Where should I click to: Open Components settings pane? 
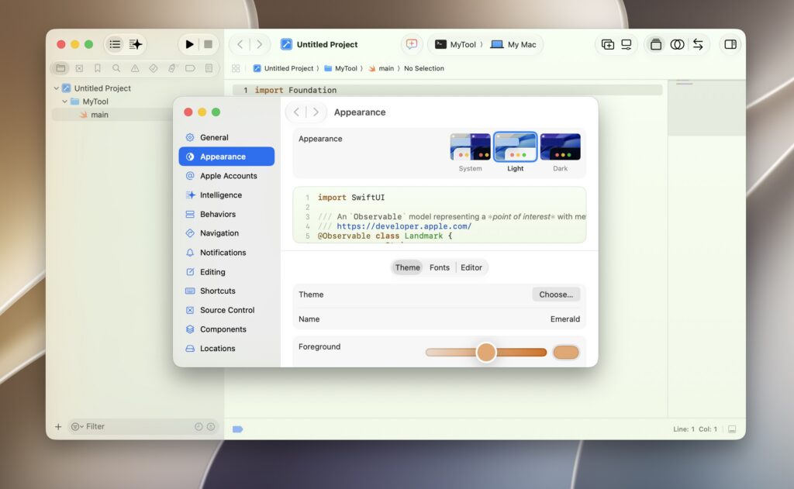pyautogui.click(x=226, y=329)
